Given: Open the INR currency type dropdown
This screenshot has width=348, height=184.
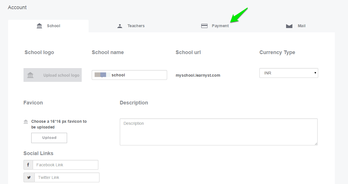Looking at the screenshot, I should click(289, 73).
